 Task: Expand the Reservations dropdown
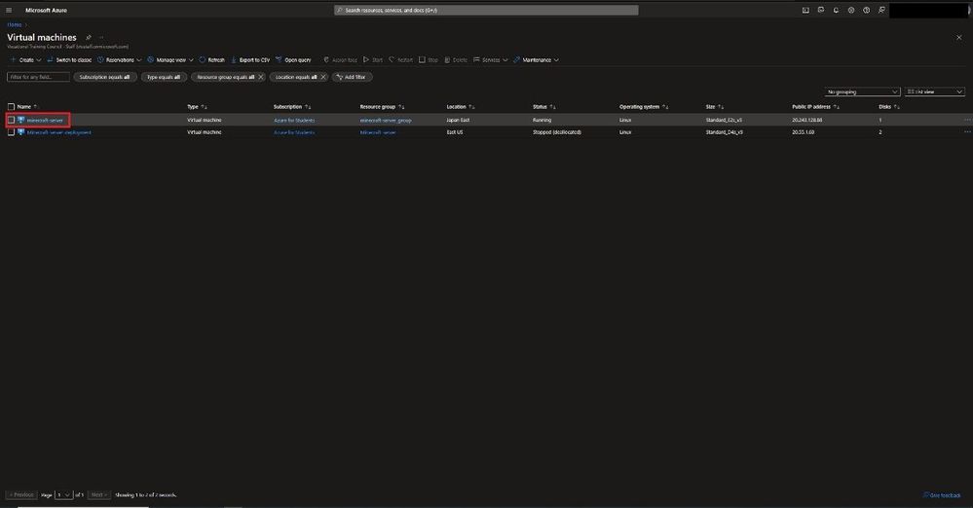pos(120,60)
